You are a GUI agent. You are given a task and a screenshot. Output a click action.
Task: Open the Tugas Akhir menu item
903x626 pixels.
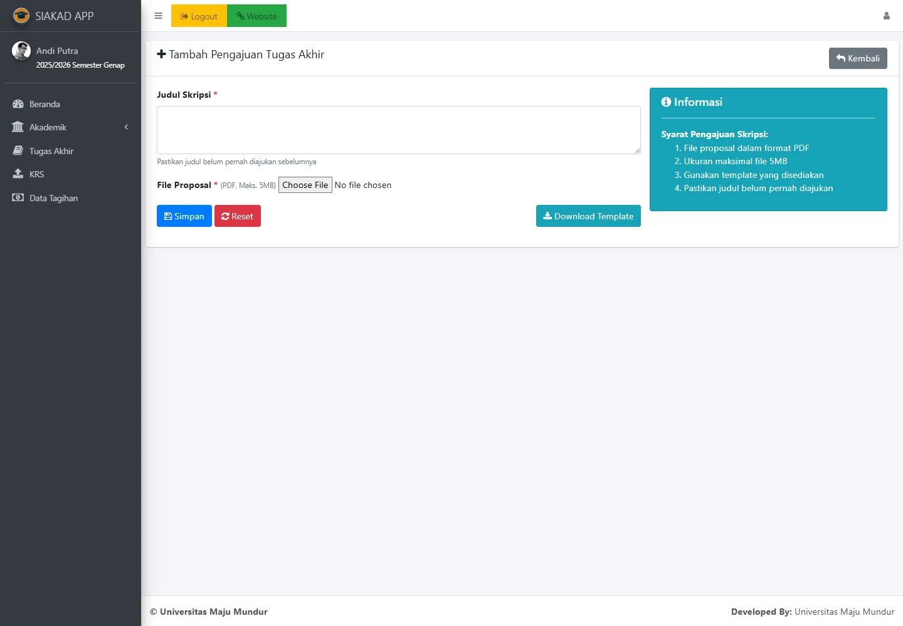point(51,151)
